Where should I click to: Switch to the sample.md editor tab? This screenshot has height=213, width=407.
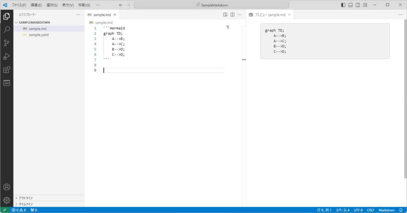[102, 15]
